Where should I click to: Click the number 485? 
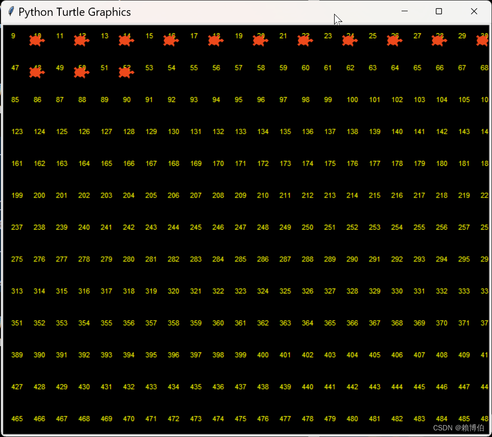click(464, 419)
